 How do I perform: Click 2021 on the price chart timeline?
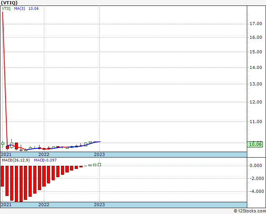(x=6, y=154)
